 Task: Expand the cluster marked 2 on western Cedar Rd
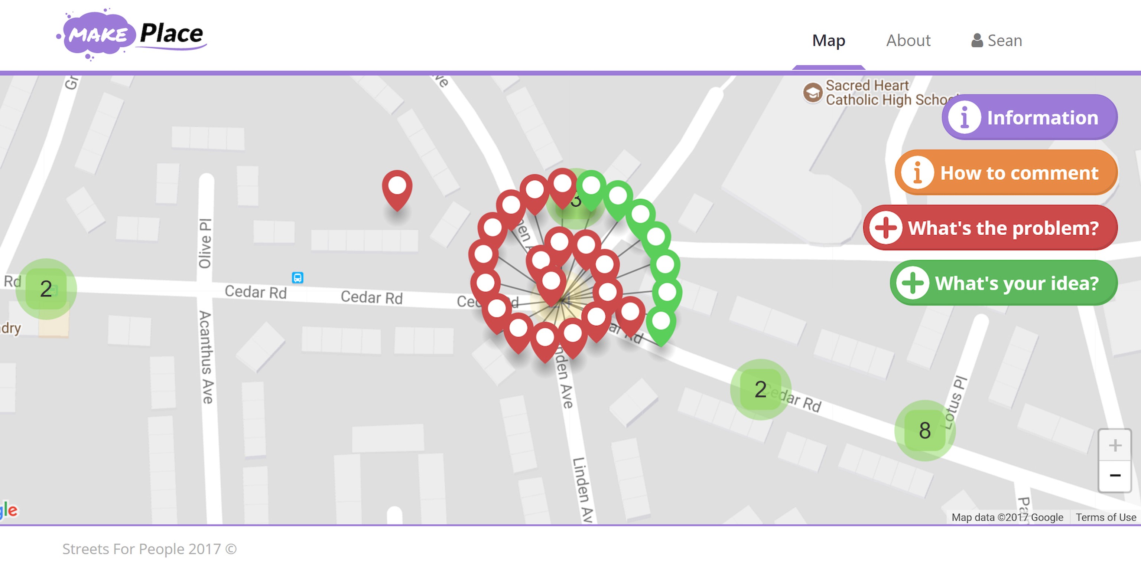pos(46,289)
